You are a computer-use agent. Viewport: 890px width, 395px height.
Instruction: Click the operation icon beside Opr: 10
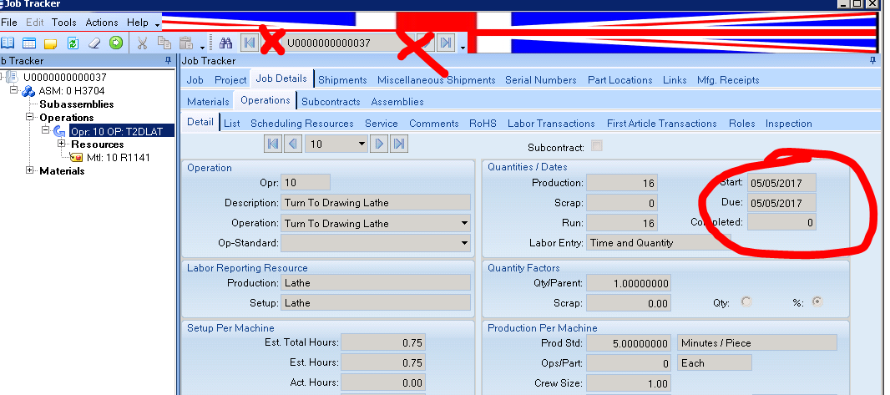click(59, 132)
